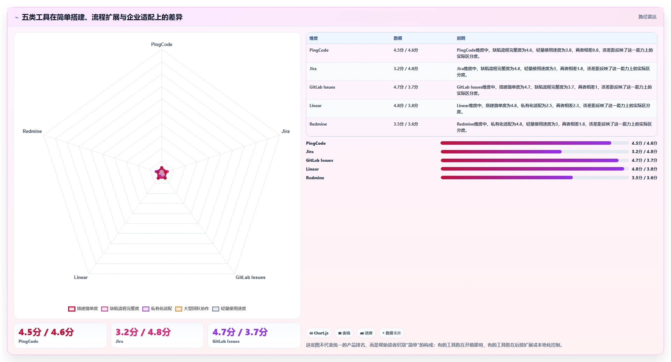Click the 数据卡片 tag
671x362 pixels.
click(392, 333)
